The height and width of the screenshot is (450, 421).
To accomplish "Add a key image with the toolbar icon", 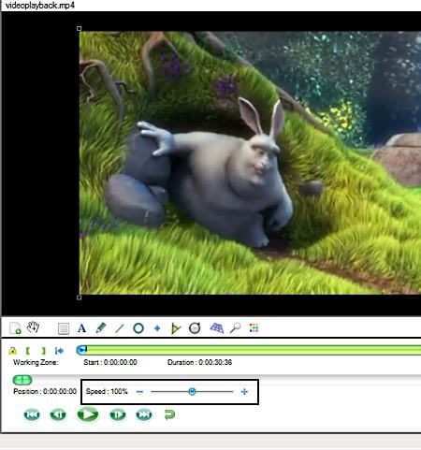I will [x=15, y=328].
